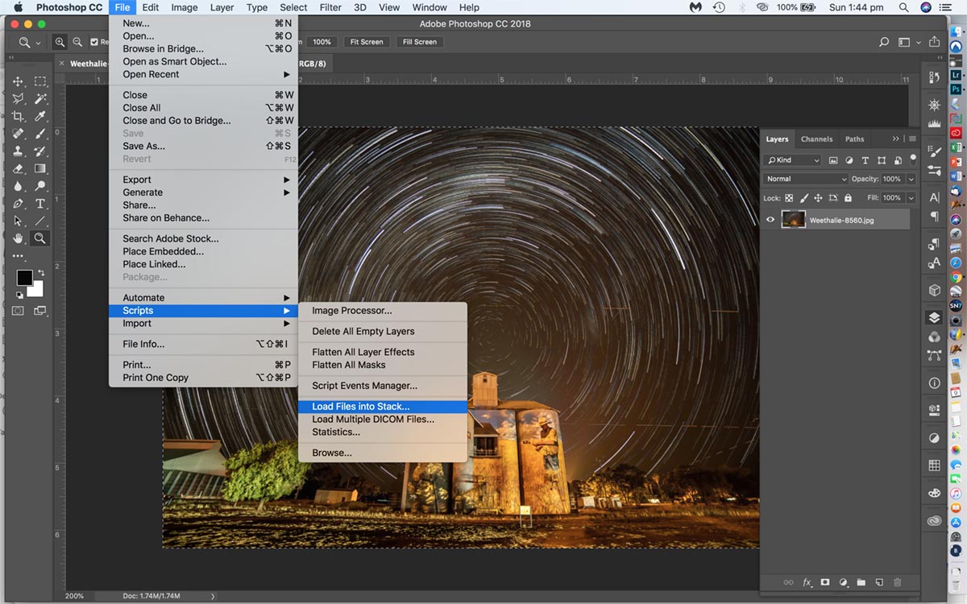Add a layer mask from Layers panel
The height and width of the screenshot is (604, 967).
pos(825,582)
